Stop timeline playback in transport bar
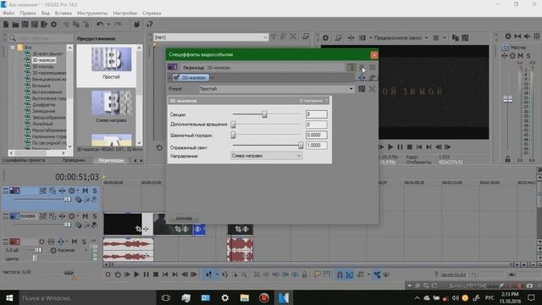Viewport: 542px width, 305px height. 156,274
